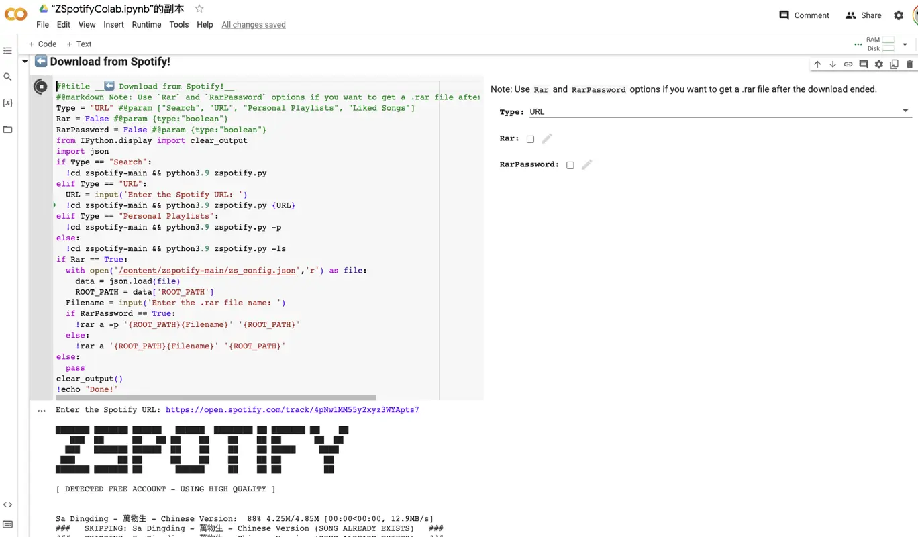Stop the running cell execution

41,87
